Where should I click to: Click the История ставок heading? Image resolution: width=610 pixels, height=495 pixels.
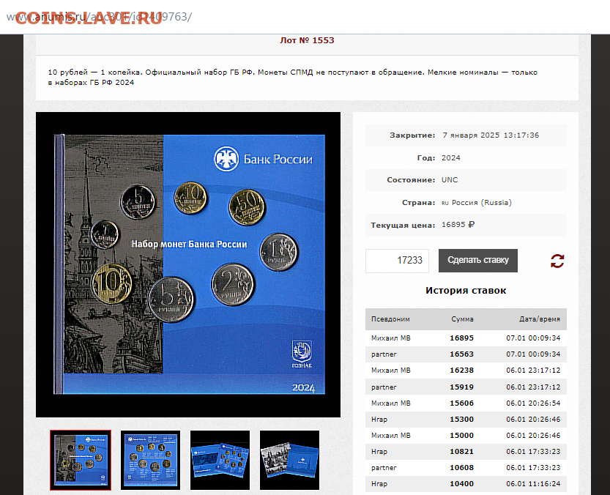click(466, 290)
